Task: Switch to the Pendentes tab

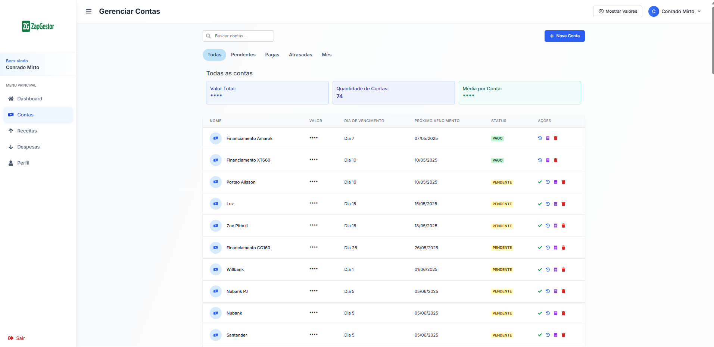Action: click(x=243, y=54)
